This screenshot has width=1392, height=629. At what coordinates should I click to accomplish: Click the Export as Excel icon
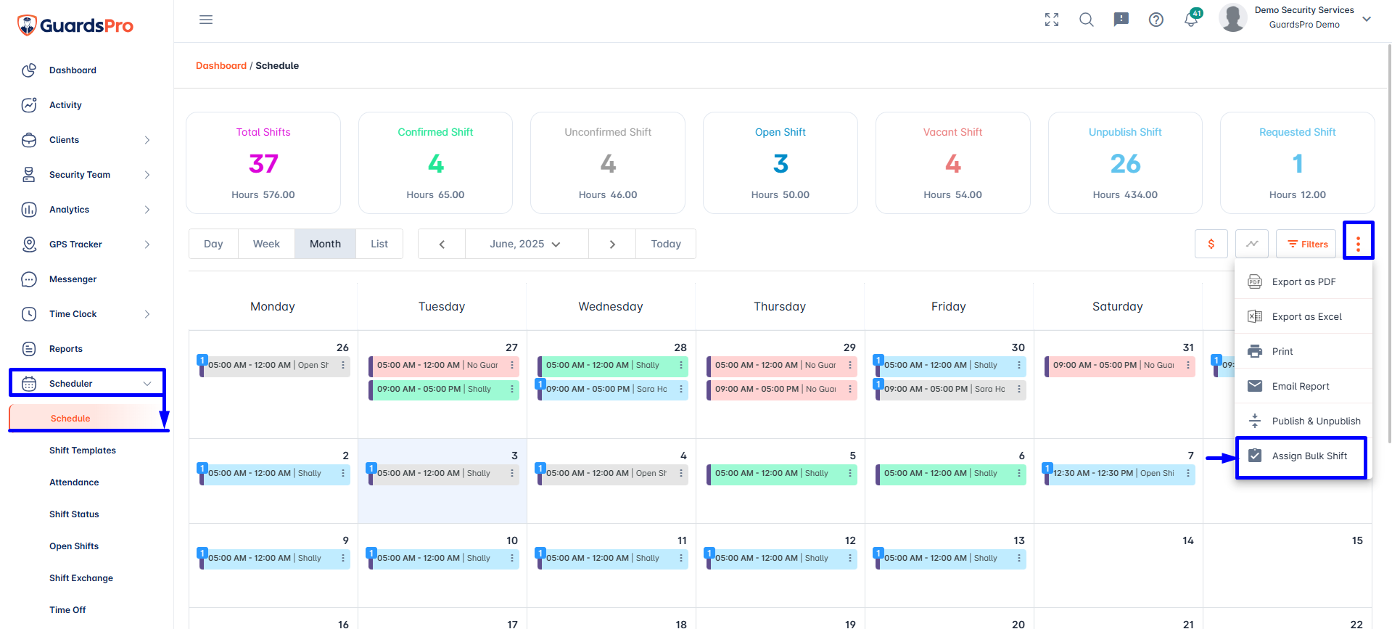pos(1255,316)
